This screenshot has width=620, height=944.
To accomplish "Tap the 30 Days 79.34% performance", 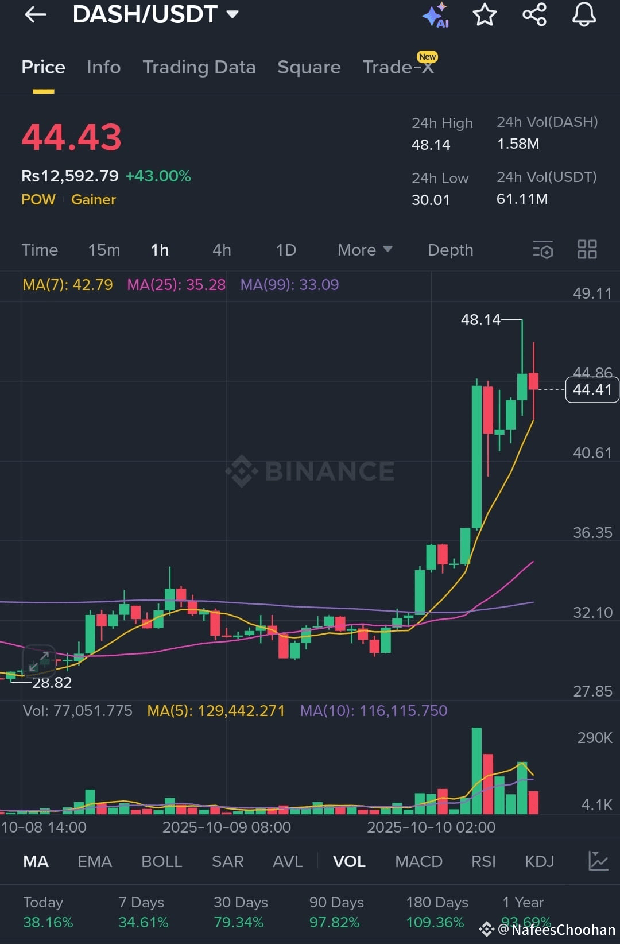I will click(x=241, y=912).
